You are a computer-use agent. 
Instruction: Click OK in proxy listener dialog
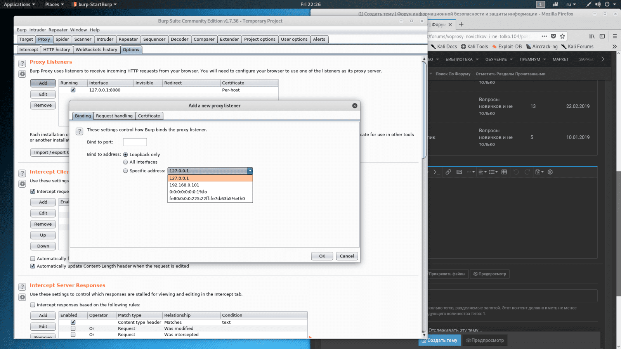(322, 256)
